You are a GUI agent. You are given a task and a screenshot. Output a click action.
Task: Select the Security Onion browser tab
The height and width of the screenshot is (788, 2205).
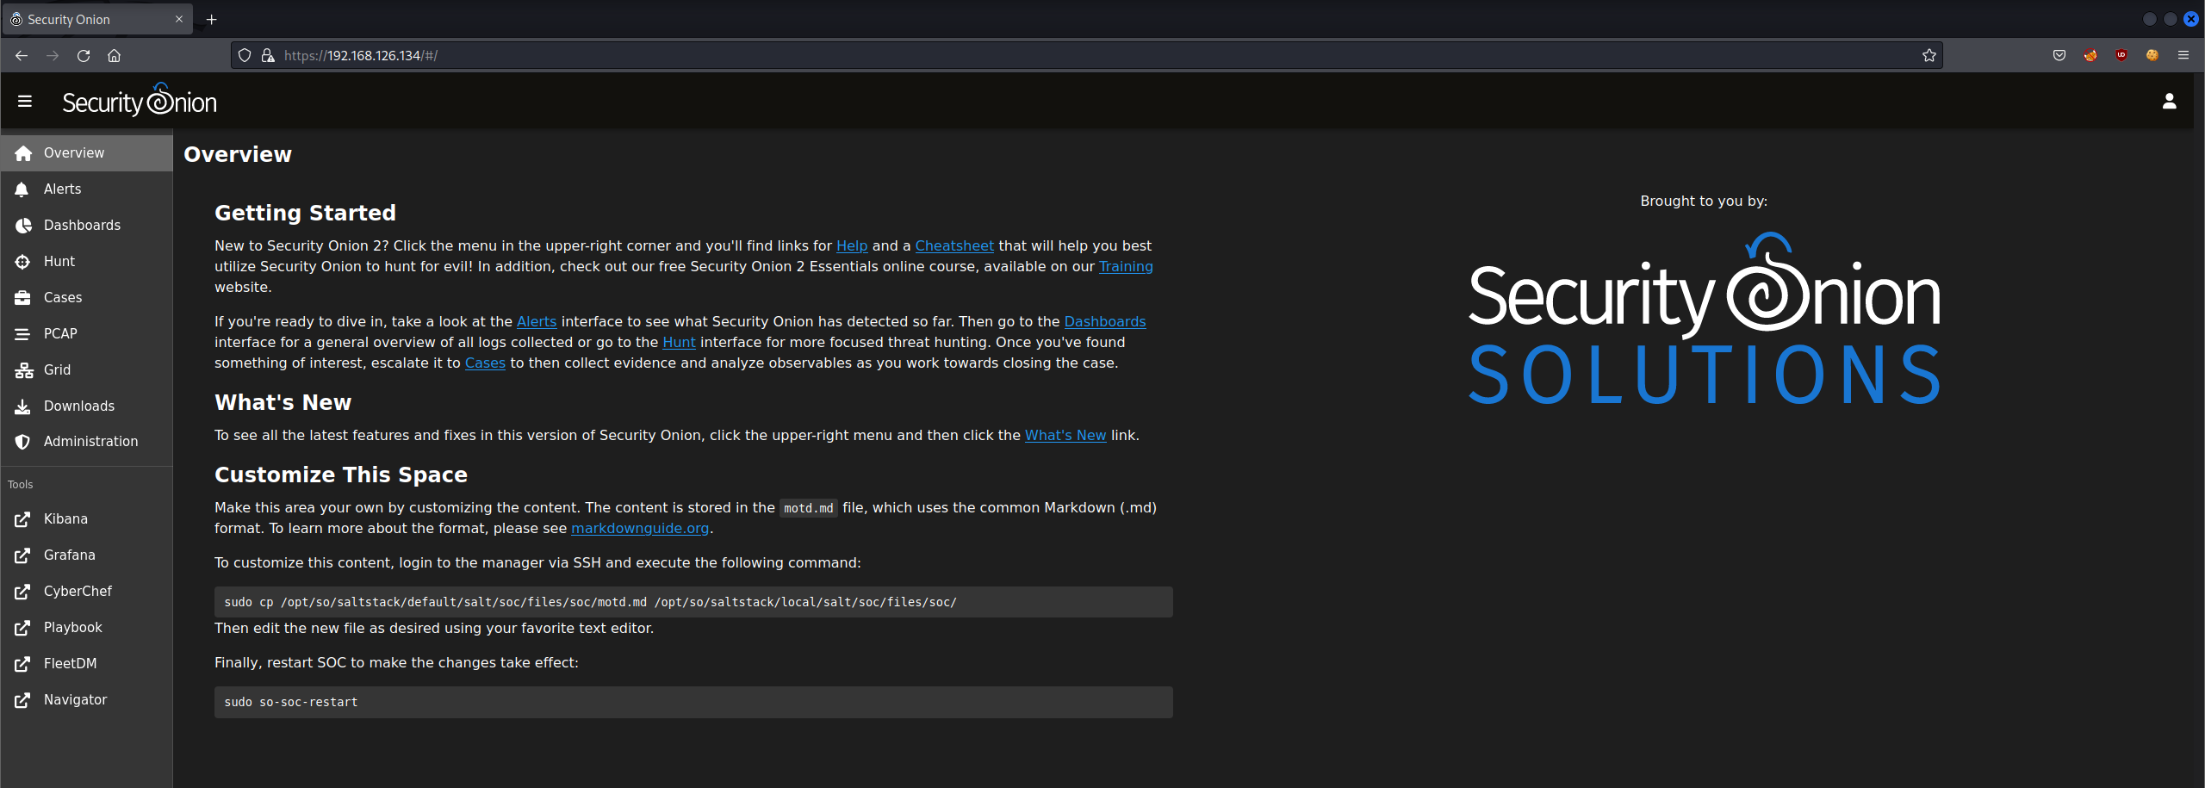[97, 19]
